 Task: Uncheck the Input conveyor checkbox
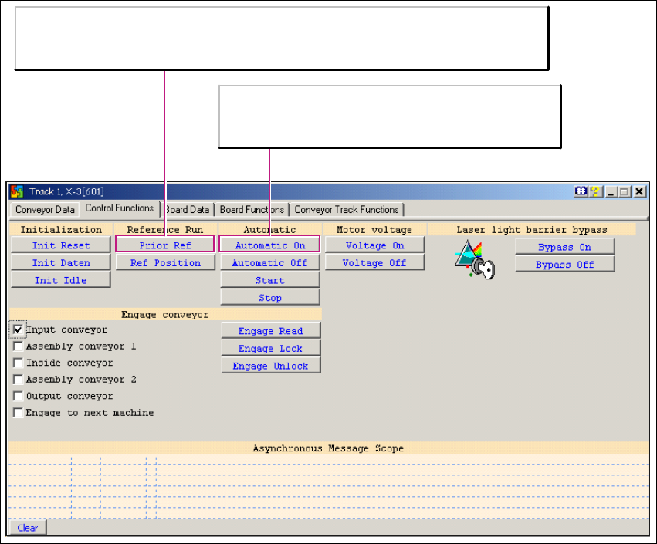(19, 329)
